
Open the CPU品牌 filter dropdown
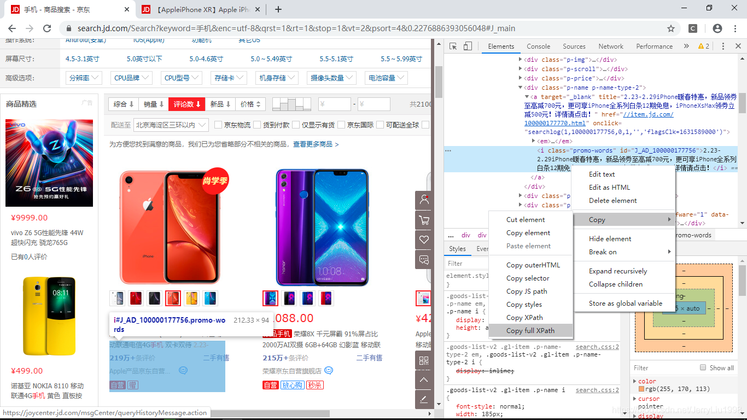coord(131,78)
